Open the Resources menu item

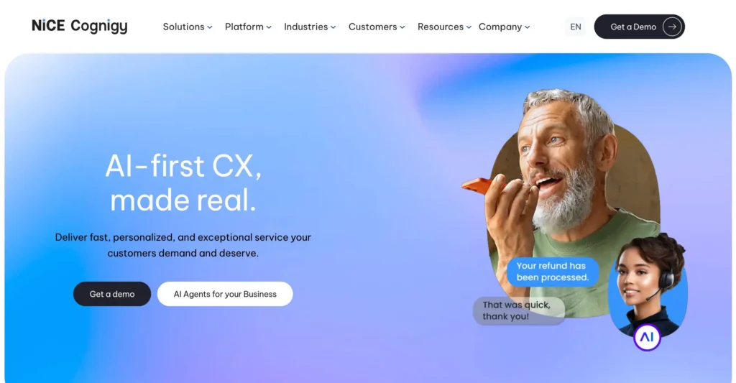(444, 27)
